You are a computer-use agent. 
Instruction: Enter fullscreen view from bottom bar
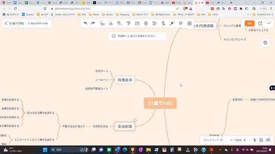tap(261, 140)
